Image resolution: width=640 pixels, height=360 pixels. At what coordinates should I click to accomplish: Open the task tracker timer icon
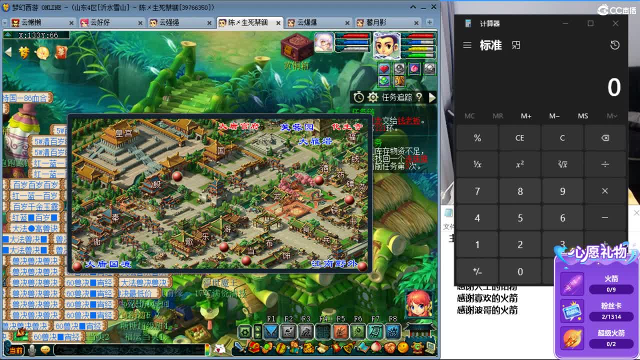358,97
